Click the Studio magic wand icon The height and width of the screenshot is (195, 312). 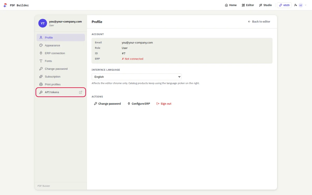coord(261,5)
